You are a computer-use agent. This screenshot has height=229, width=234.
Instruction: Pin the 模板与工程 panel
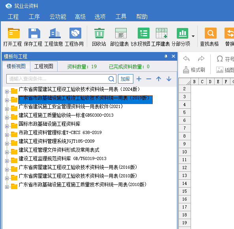(166, 56)
